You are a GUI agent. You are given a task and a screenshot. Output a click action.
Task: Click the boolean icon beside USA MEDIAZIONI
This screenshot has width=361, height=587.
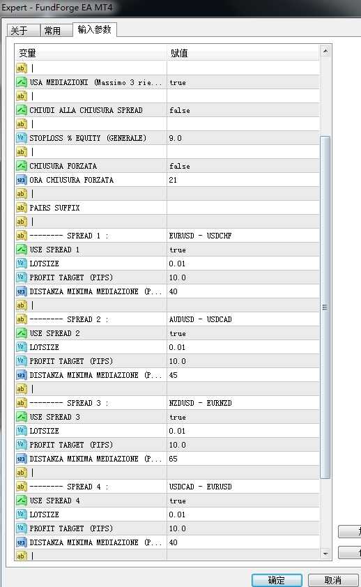22,82
